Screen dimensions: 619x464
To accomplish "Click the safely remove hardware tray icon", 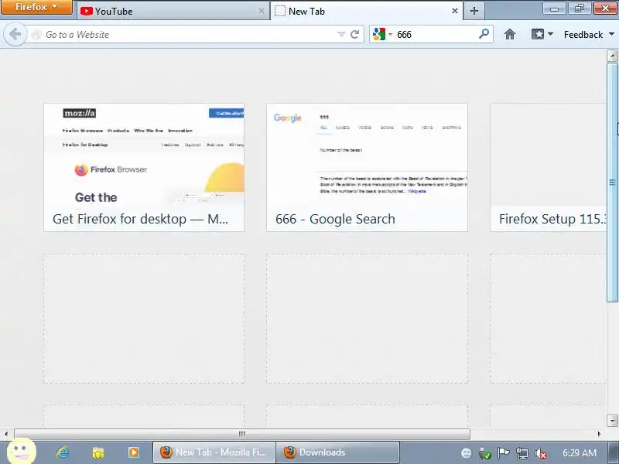I will pyautogui.click(x=484, y=453).
